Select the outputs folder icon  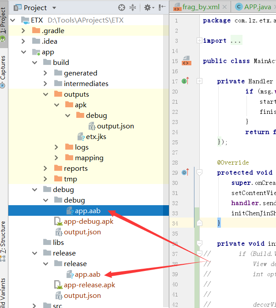click(58, 94)
